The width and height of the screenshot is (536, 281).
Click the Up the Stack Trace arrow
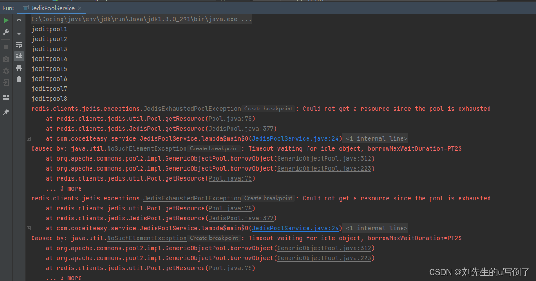19,21
